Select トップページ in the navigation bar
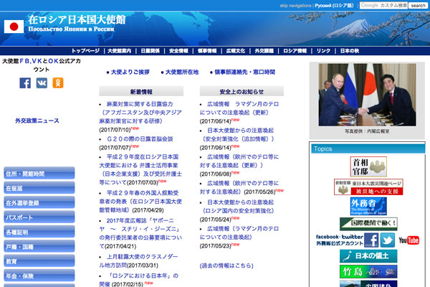This screenshot has height=287, width=430. point(86,51)
